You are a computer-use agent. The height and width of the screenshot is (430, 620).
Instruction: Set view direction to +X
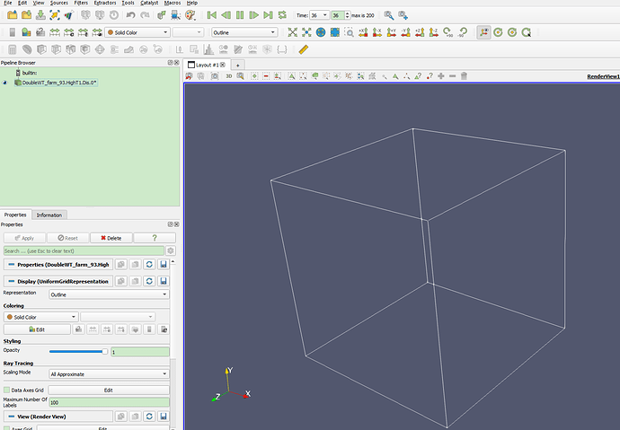[x=362, y=32]
